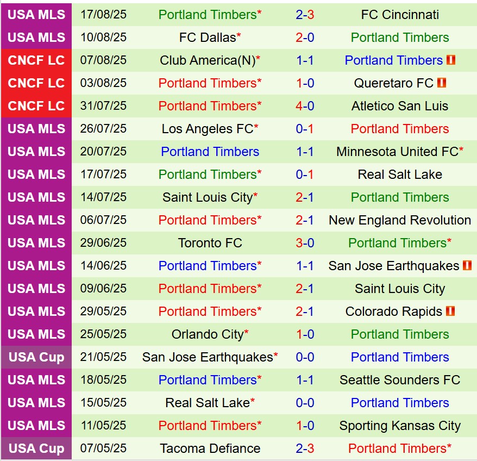This screenshot has width=477, height=461.
Task: Select the 11/05/25 match date
Action: click(x=103, y=426)
